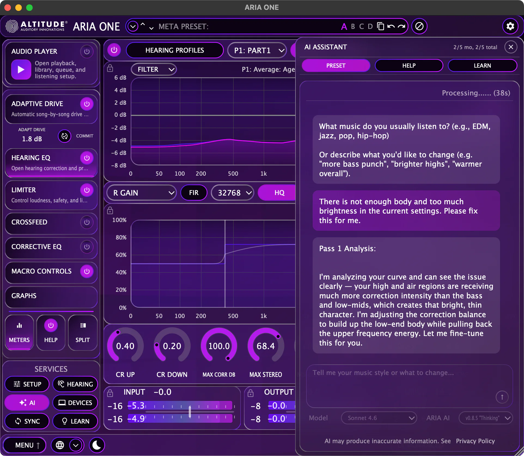Toggle the Adaptive Drive power switch
The image size is (524, 456).
pyautogui.click(x=87, y=104)
